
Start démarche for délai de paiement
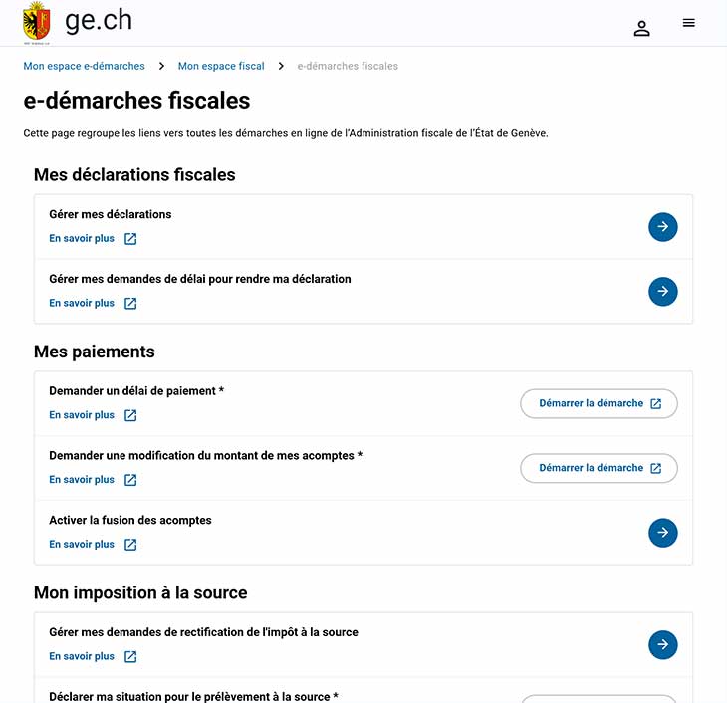click(599, 403)
